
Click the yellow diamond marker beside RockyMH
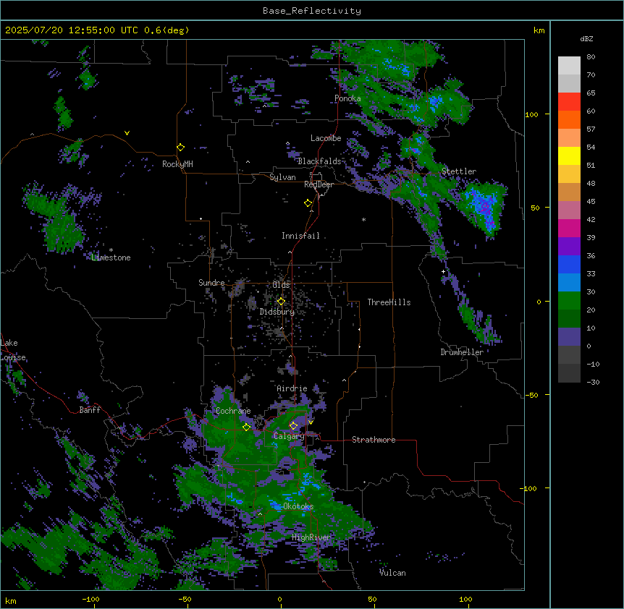click(x=180, y=148)
